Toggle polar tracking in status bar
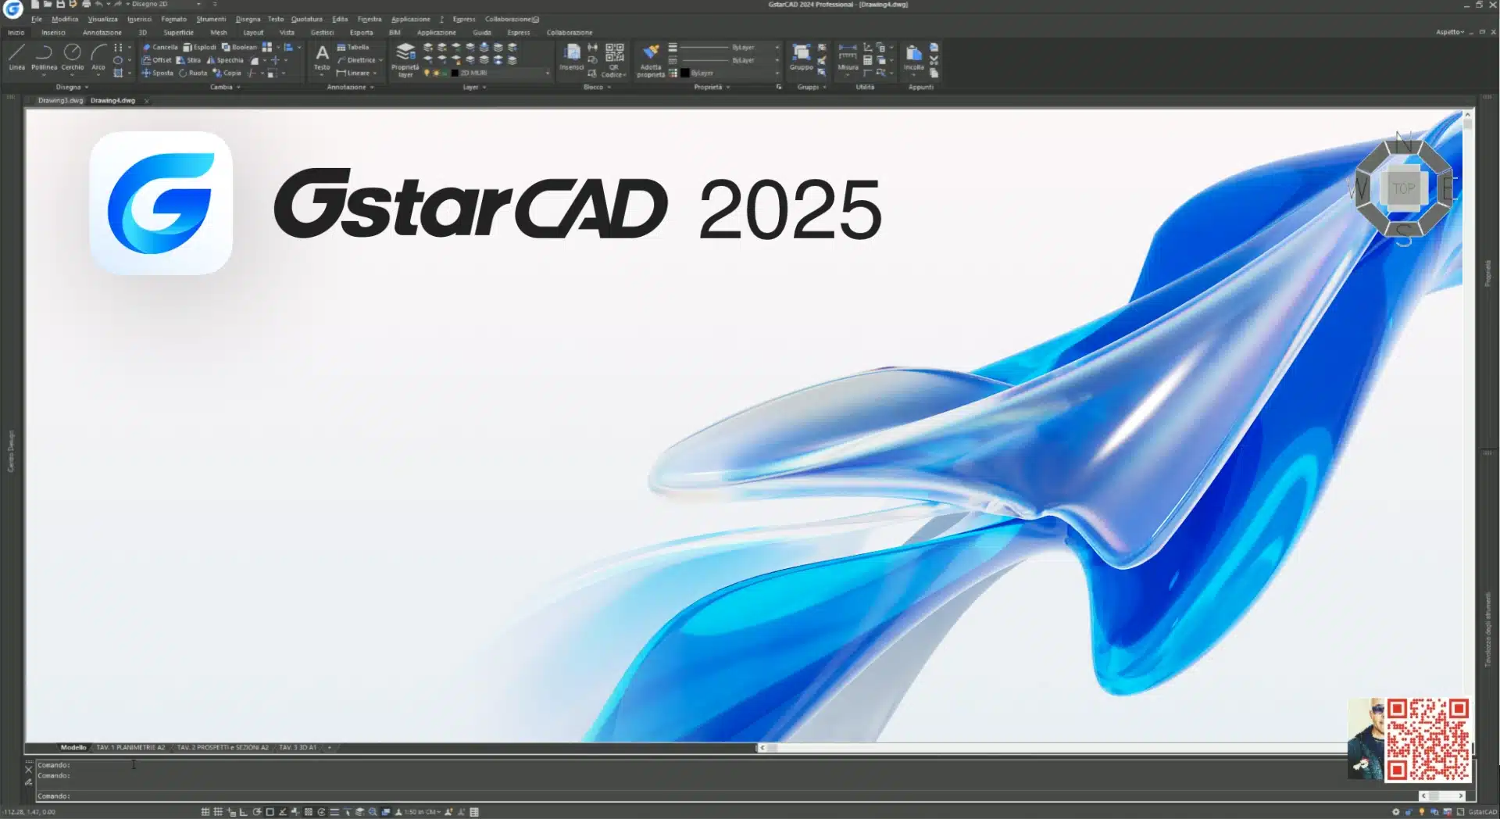This screenshot has width=1500, height=819. (x=257, y=812)
